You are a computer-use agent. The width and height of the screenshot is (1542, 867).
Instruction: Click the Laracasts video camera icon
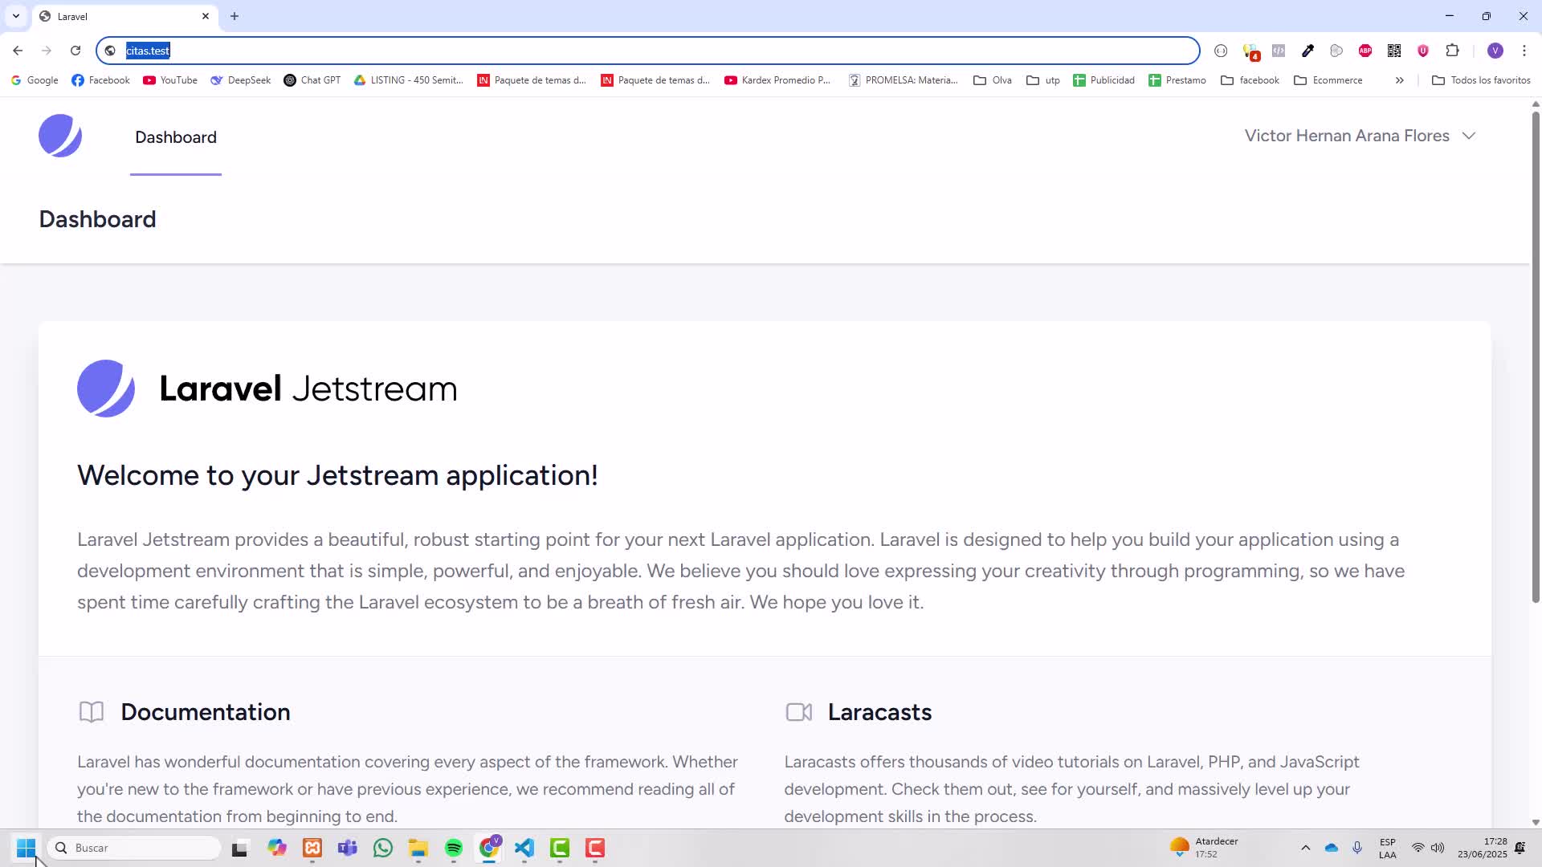pyautogui.click(x=798, y=712)
